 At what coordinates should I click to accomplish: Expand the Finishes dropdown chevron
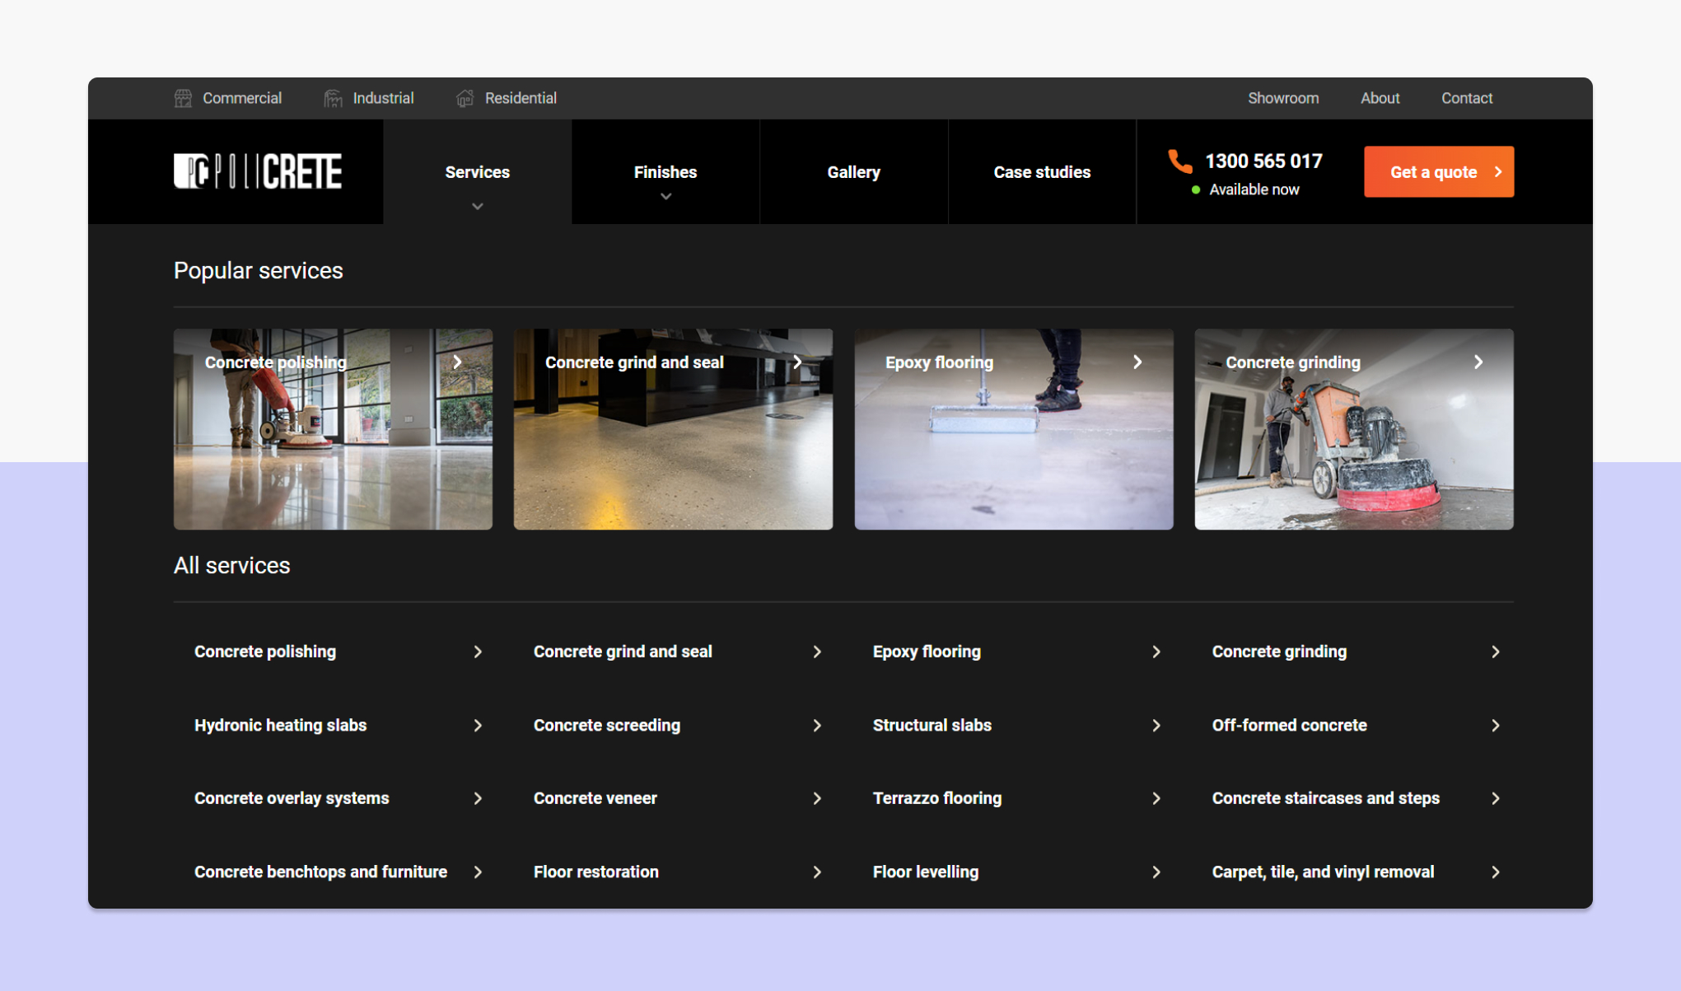click(x=665, y=196)
